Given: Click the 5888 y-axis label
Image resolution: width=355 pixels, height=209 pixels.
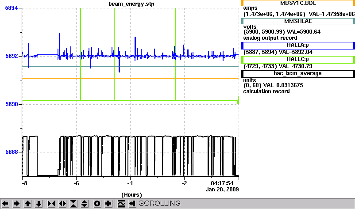Looking at the screenshot, I should (12, 152).
